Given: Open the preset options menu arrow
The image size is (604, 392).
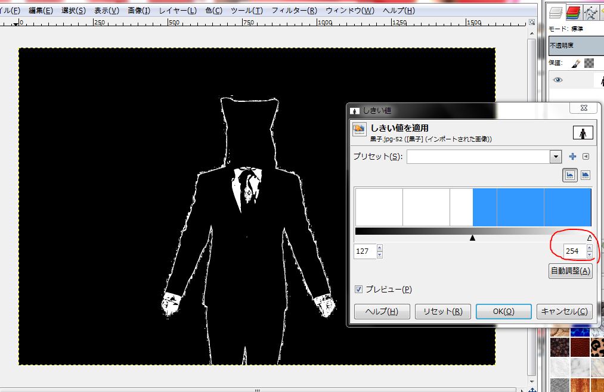Looking at the screenshot, I should pyautogui.click(x=584, y=156).
